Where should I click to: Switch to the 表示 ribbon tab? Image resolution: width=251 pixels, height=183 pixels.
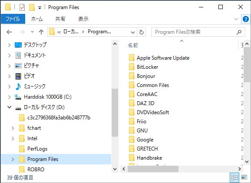tap(83, 19)
